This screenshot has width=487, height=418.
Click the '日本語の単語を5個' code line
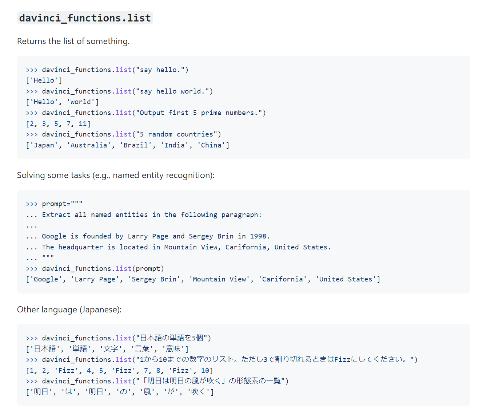point(119,338)
